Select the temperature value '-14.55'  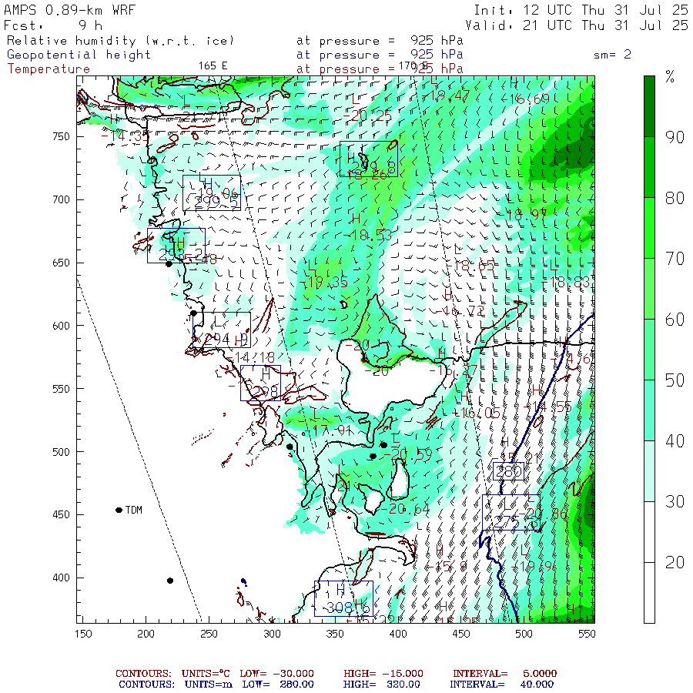point(548,407)
